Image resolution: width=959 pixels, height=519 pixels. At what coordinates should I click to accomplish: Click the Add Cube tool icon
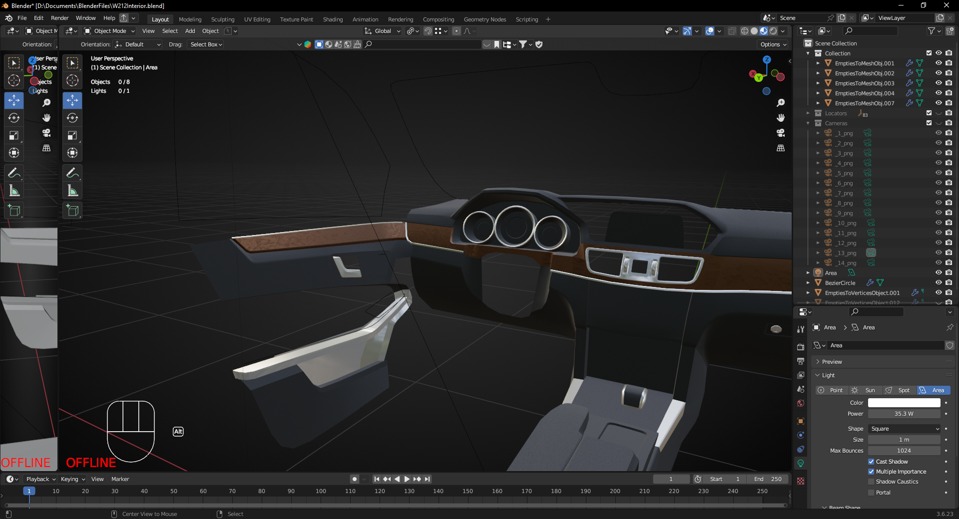(72, 211)
